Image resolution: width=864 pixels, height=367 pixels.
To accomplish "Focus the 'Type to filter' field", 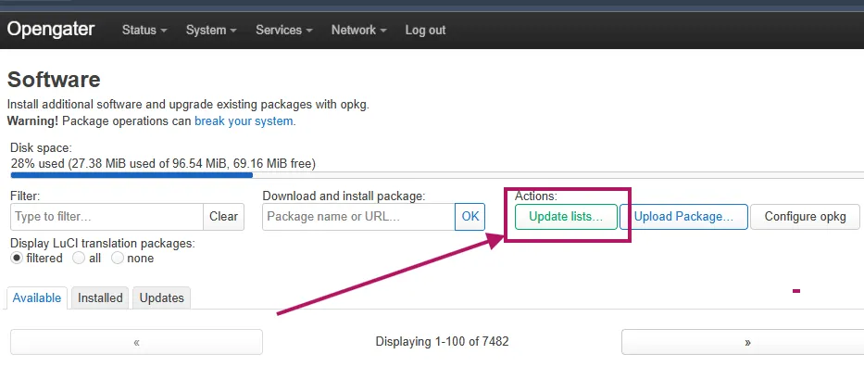I will point(106,217).
